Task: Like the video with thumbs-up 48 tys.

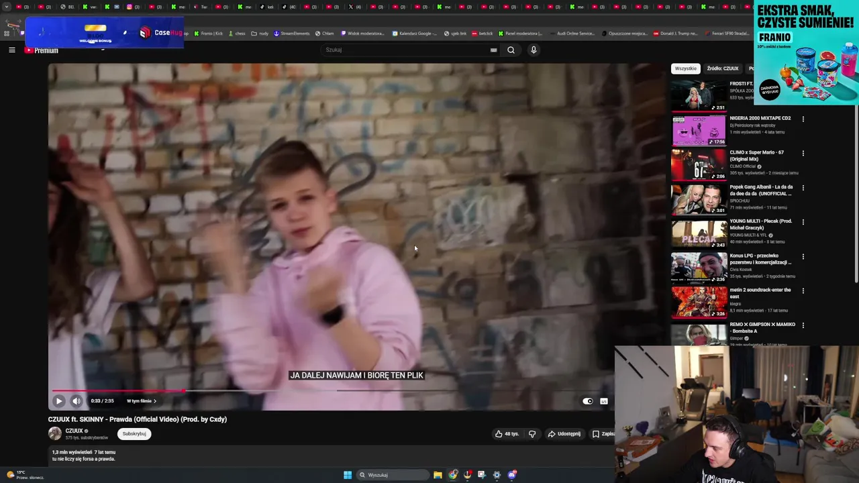Action: [x=507, y=434]
